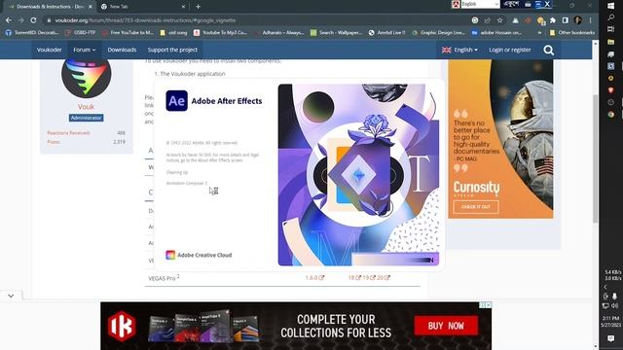
Task: Open VEGAS Pro 1.6.0 download link
Action: pyautogui.click(x=314, y=278)
